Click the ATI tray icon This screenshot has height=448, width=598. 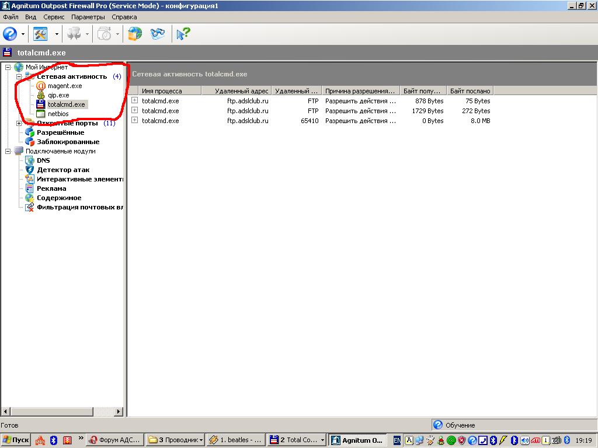click(x=536, y=440)
